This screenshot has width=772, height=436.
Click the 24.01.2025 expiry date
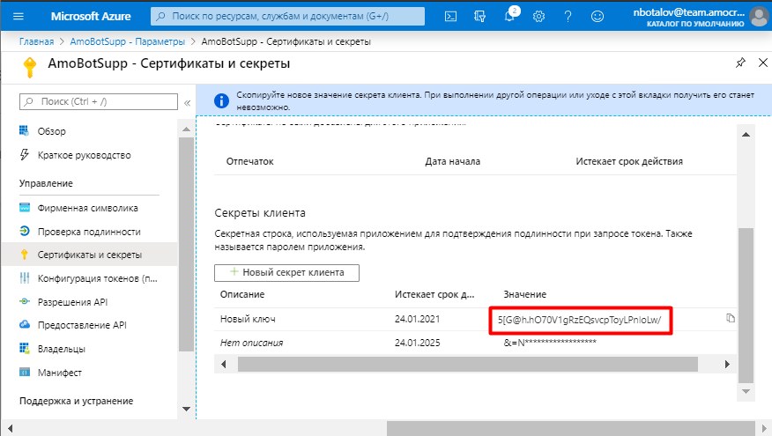click(x=417, y=343)
